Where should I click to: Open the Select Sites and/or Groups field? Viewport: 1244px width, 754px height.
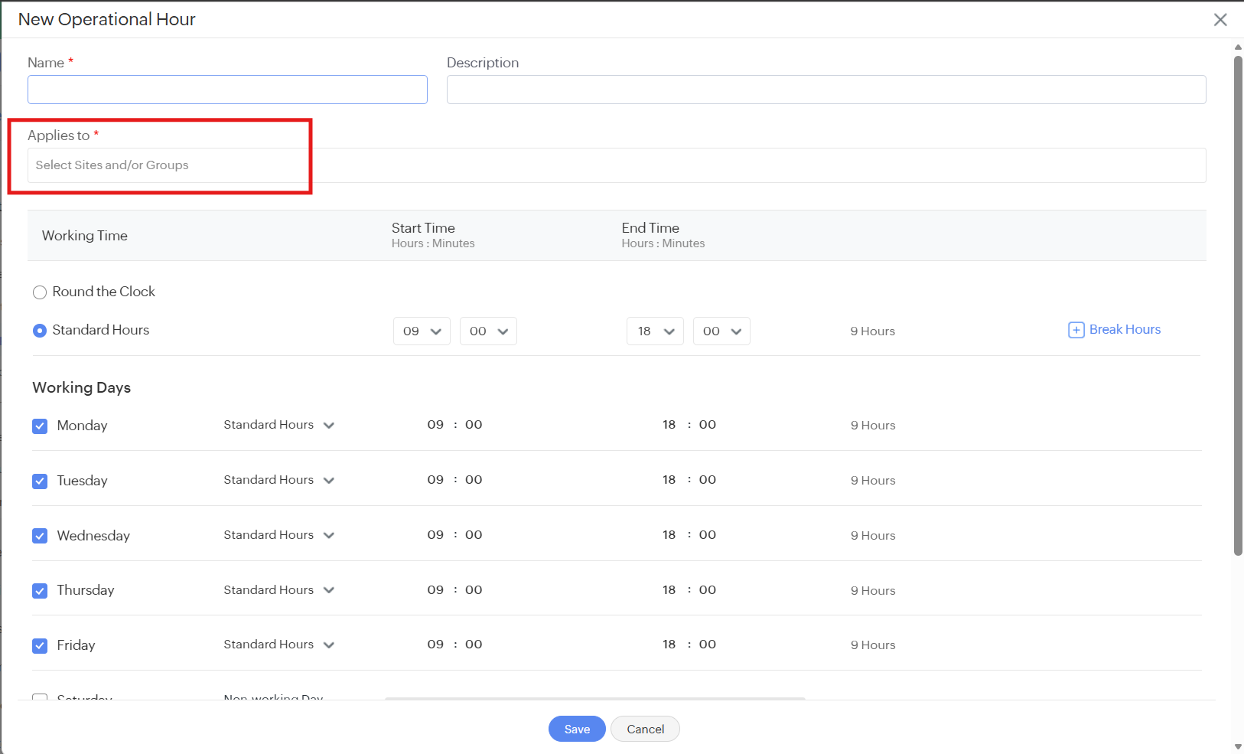[x=617, y=165]
